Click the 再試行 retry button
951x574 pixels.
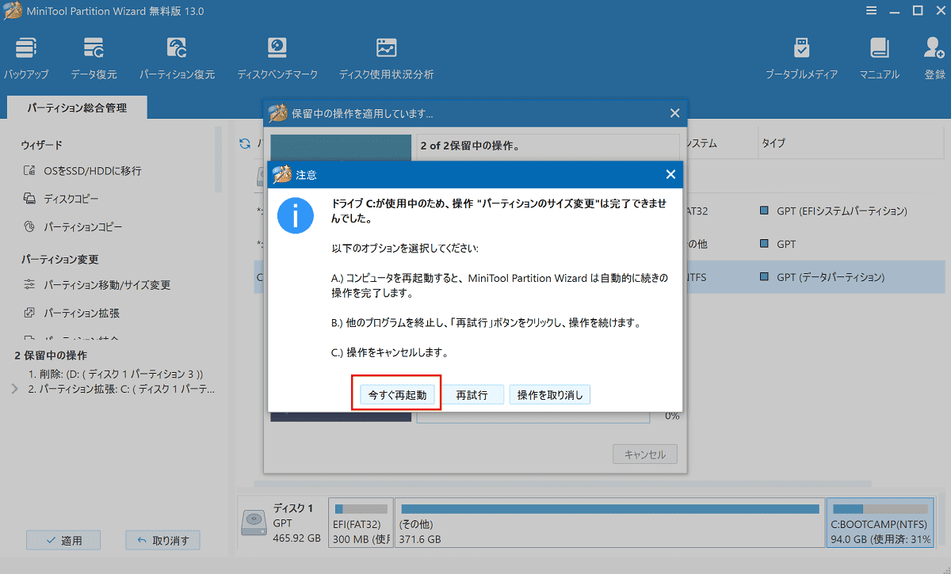click(x=472, y=394)
